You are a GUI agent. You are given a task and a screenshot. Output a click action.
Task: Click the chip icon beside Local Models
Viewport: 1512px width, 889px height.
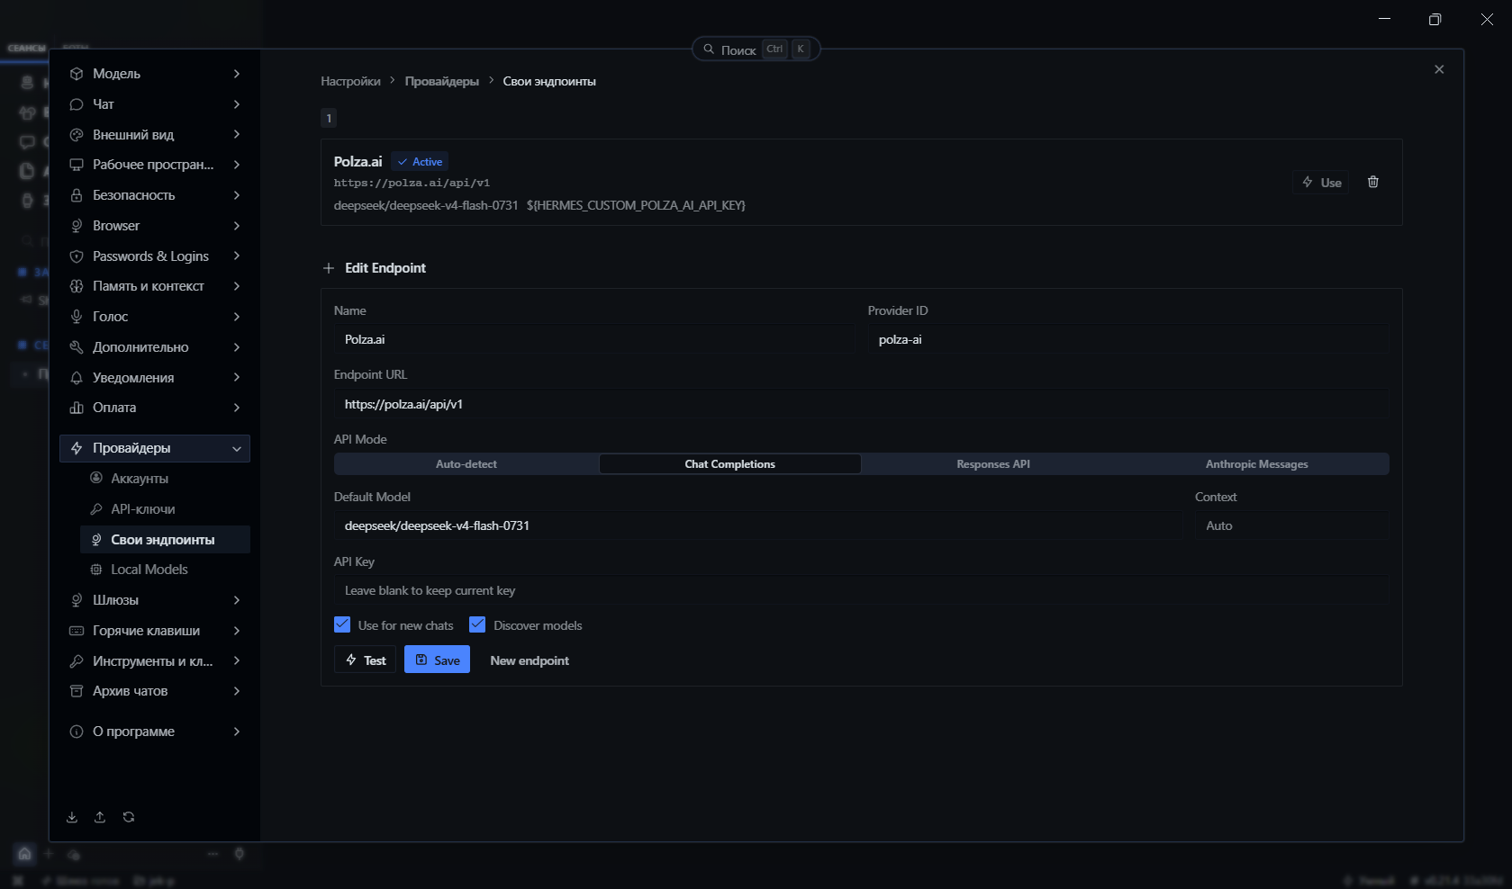click(96, 570)
